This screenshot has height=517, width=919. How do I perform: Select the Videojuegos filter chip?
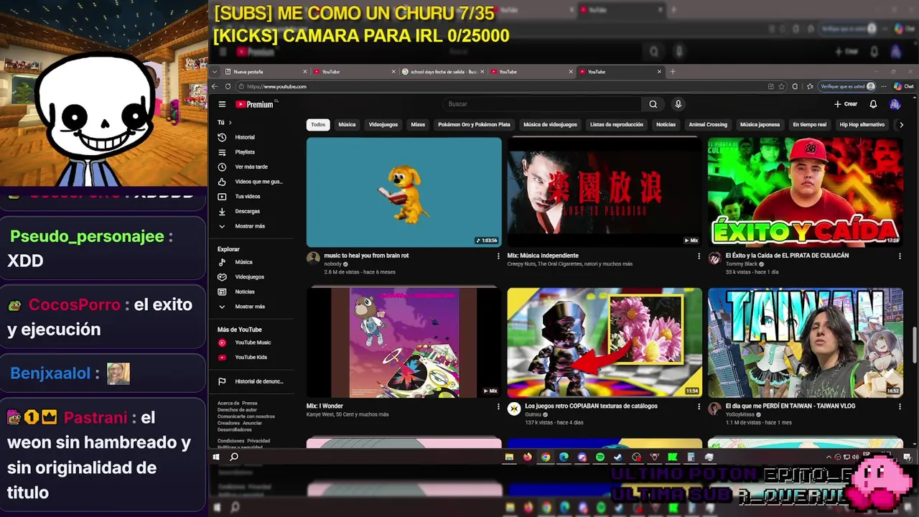(x=383, y=124)
